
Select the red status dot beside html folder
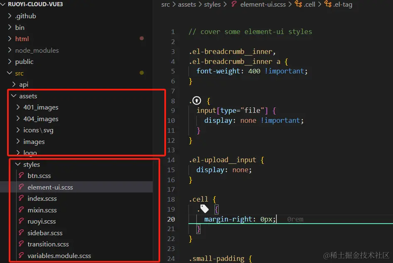coord(142,38)
